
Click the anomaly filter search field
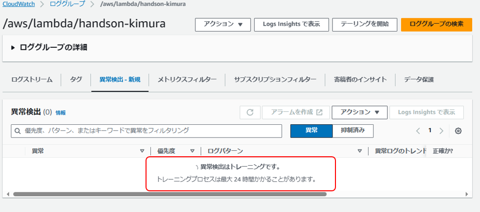147,131
